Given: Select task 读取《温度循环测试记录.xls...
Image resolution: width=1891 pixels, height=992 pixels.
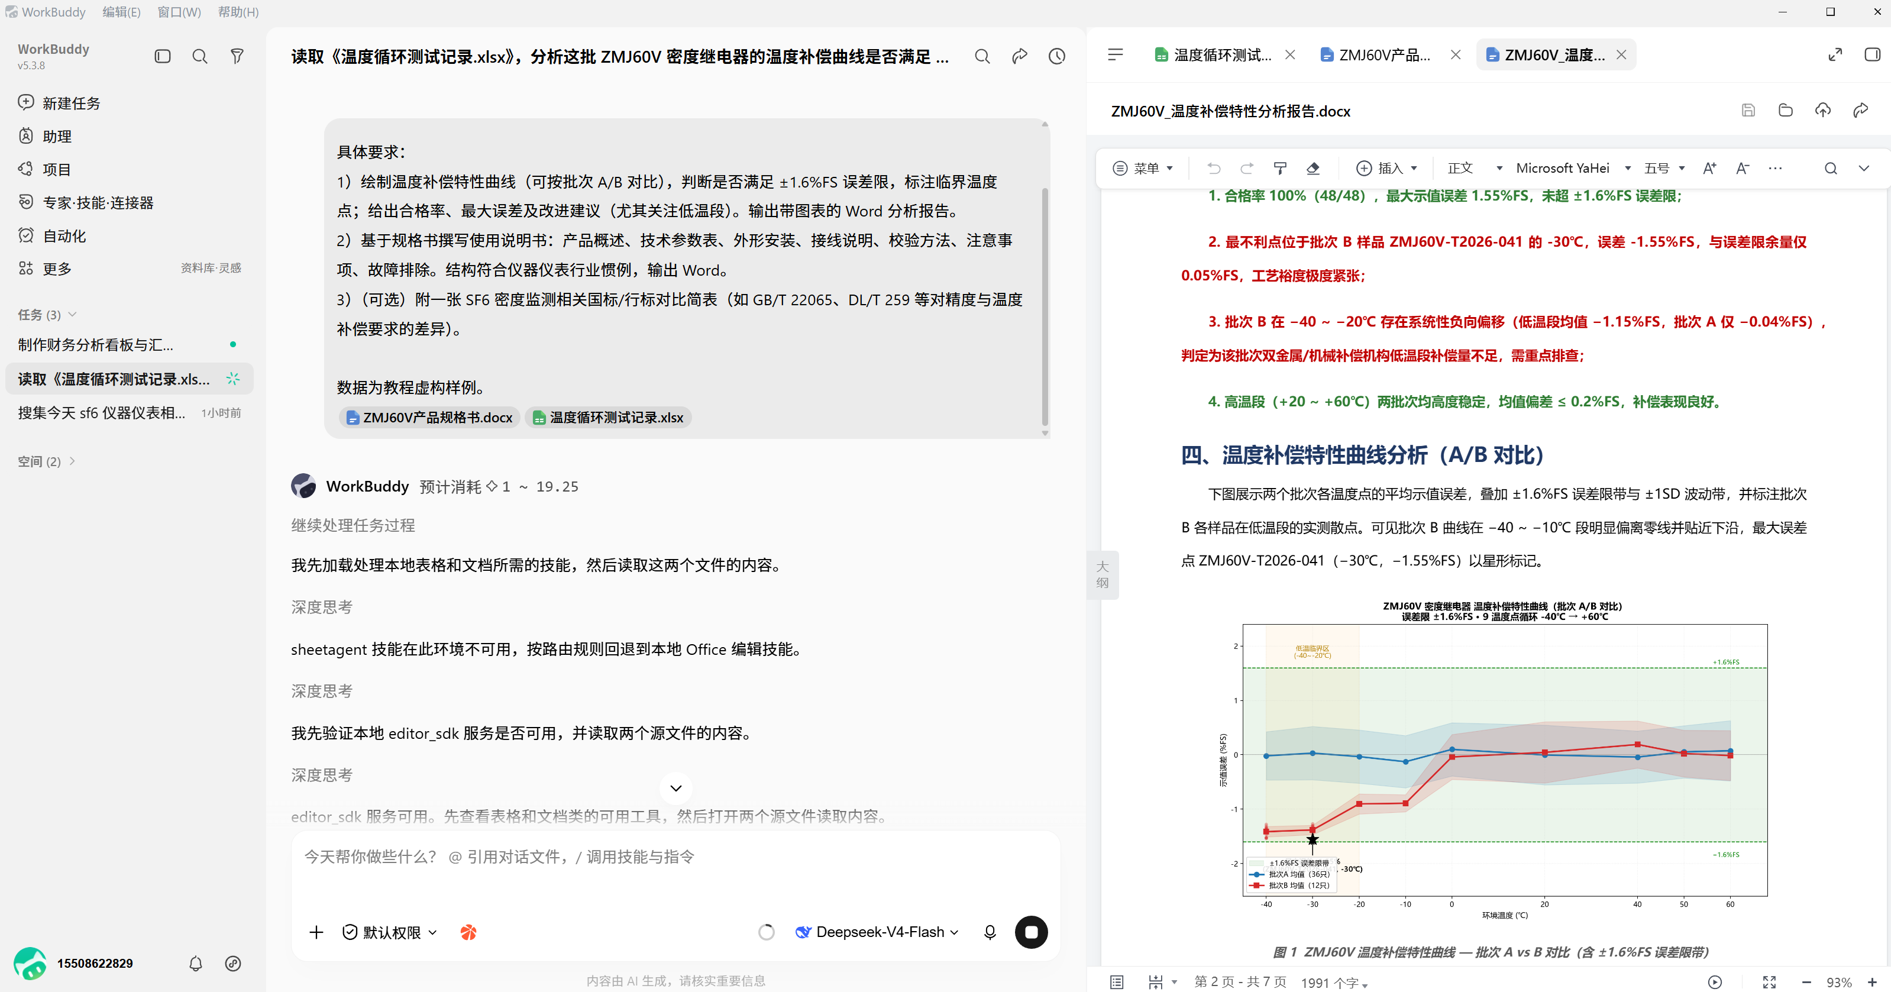Looking at the screenshot, I should tap(129, 379).
